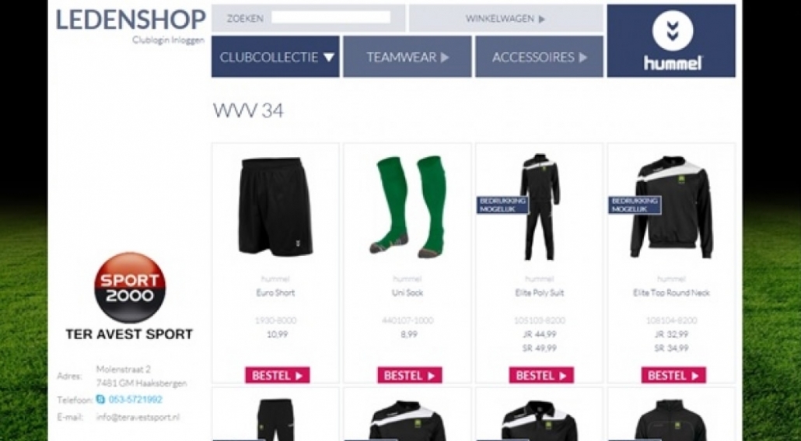This screenshot has width=801, height=441.
Task: Click phone number 053-5721992
Action: click(135, 400)
